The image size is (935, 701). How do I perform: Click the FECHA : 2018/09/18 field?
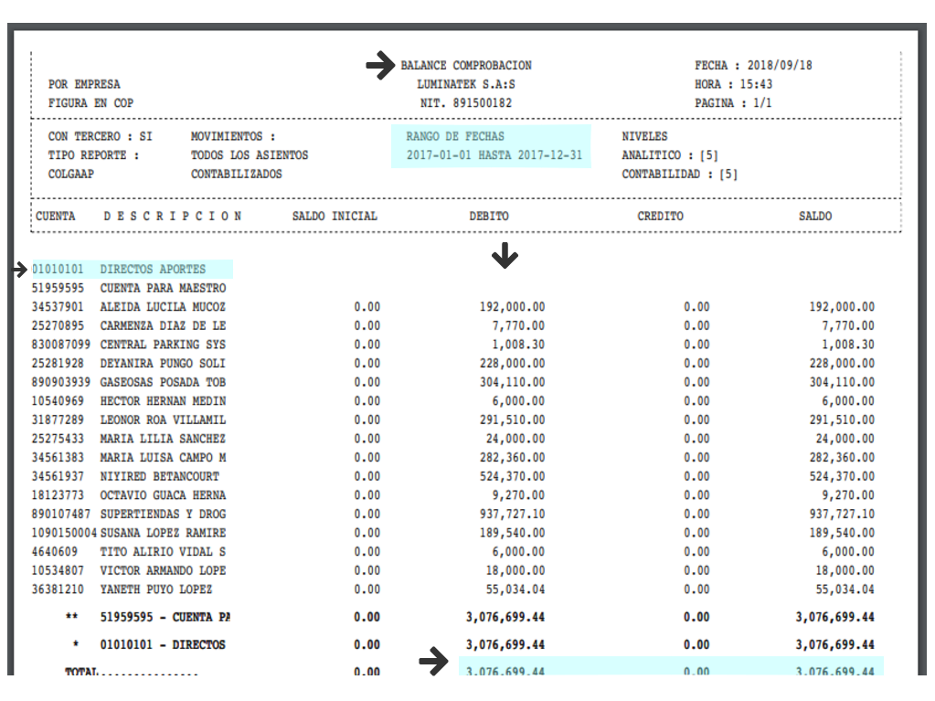pyautogui.click(x=753, y=66)
